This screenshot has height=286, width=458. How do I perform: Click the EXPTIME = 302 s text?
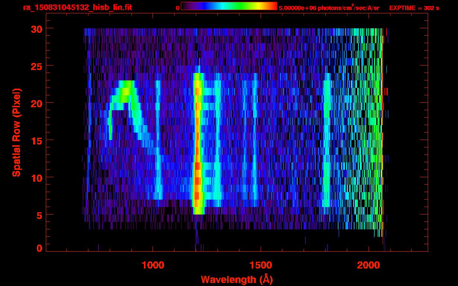pyautogui.click(x=414, y=8)
